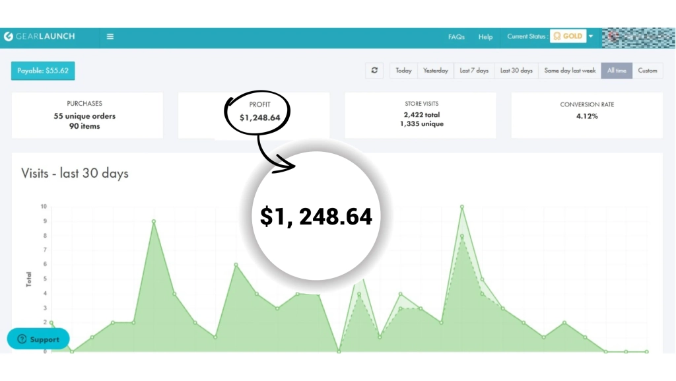
Task: Select the Last 30 days filter
Action: tap(516, 71)
